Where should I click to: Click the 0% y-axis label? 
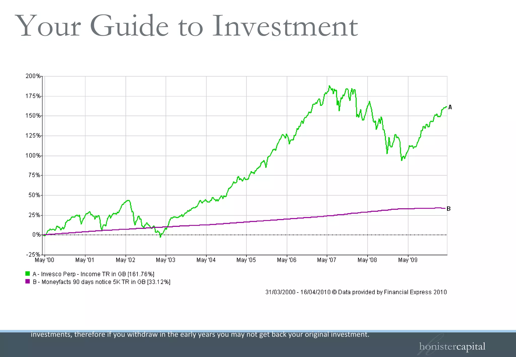tap(36, 235)
